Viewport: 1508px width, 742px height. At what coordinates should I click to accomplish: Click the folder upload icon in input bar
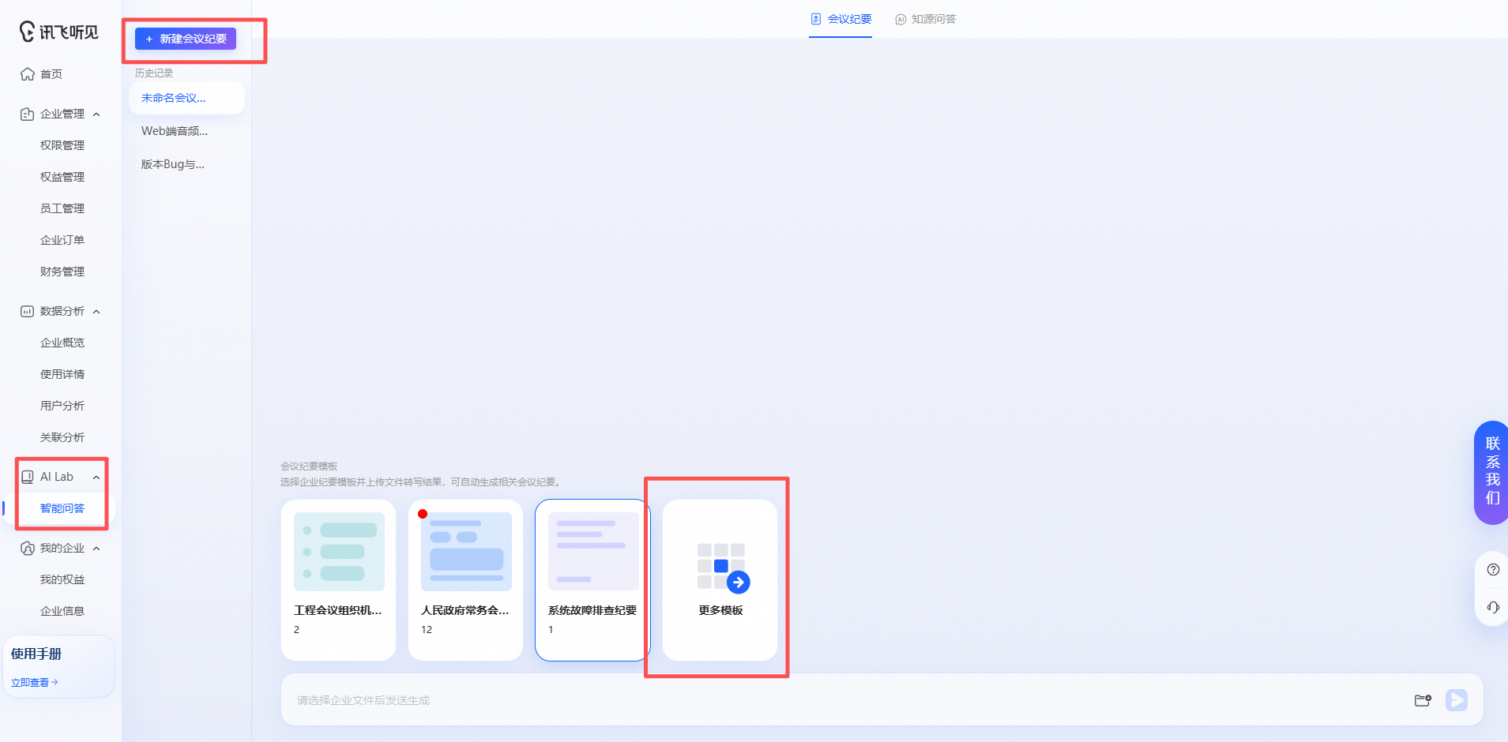1423,700
